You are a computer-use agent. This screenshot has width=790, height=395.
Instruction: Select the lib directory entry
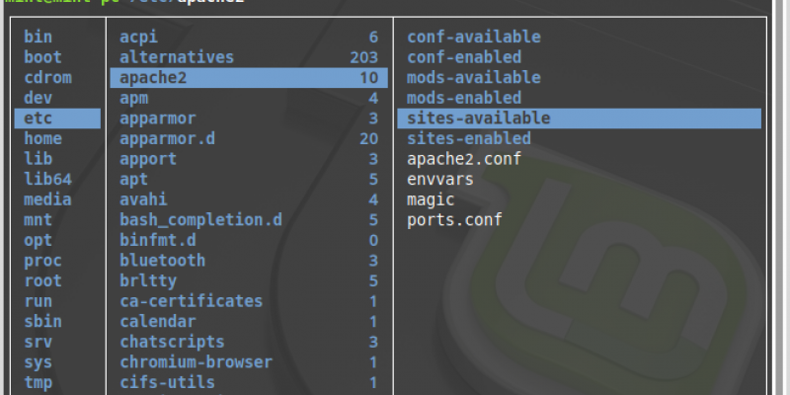click(x=38, y=159)
